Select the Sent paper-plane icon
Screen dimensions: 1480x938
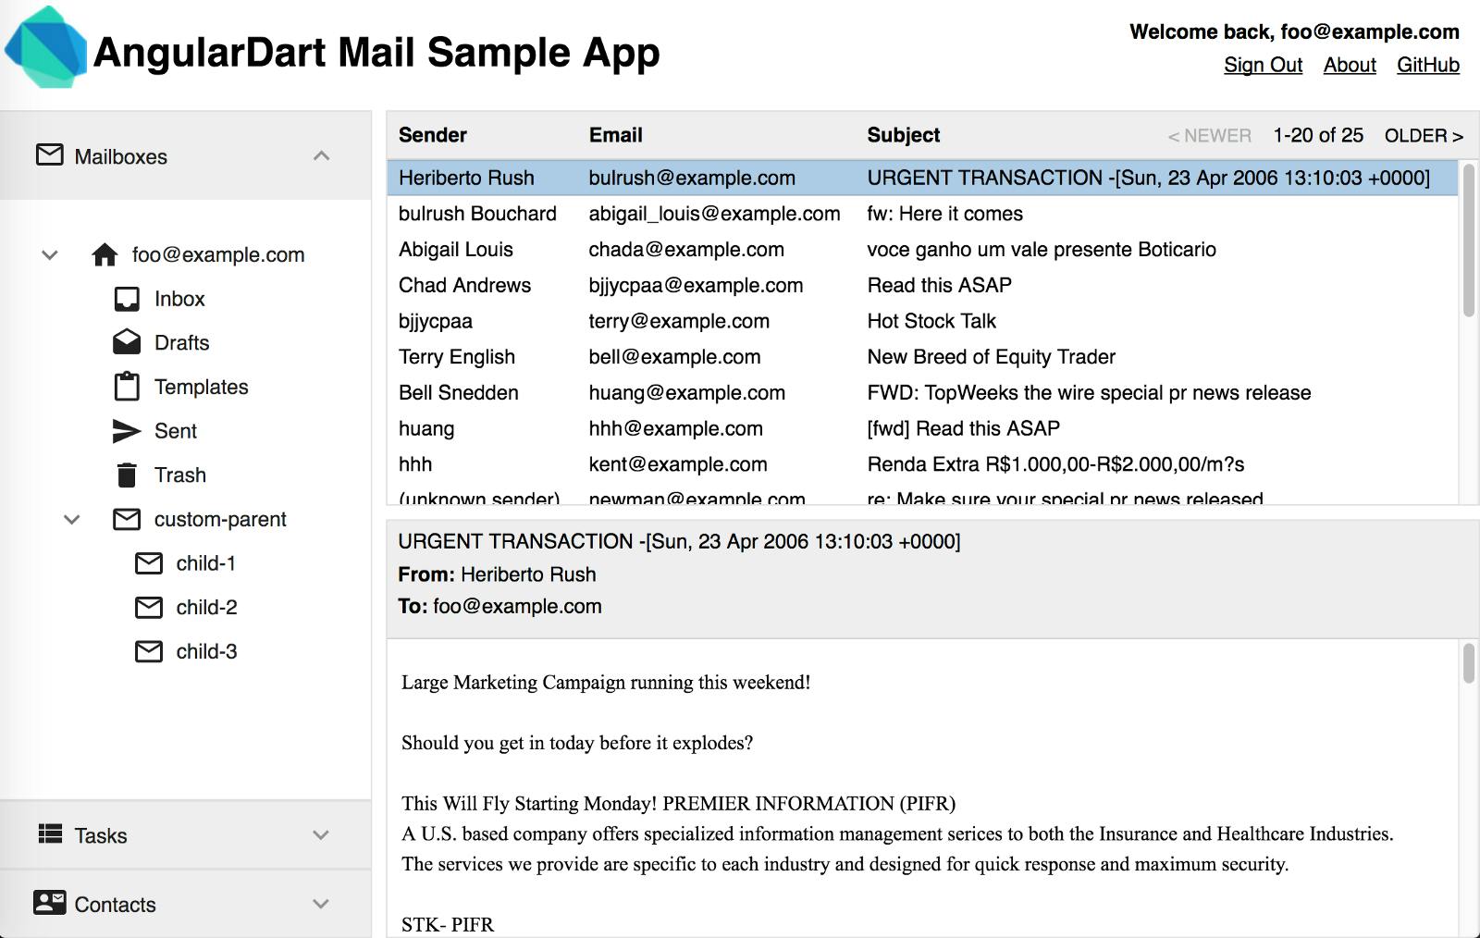click(128, 430)
